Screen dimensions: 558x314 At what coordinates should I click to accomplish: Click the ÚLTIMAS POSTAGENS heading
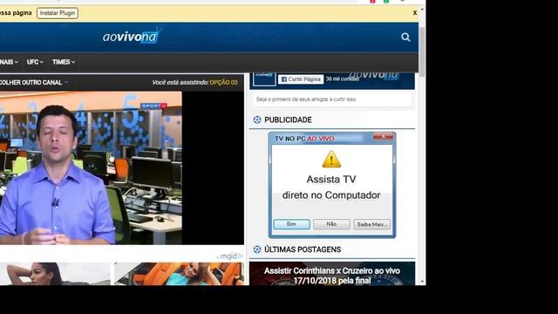coord(303,249)
